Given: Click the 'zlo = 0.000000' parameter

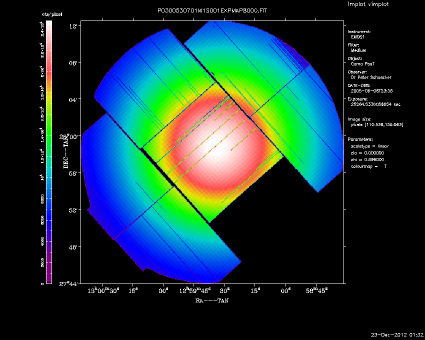Looking at the screenshot, I should click(367, 153).
